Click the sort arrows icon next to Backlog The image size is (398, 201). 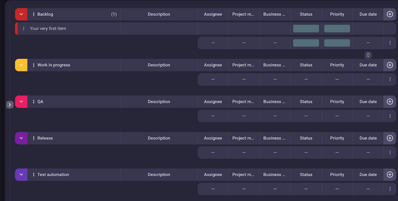(x=33, y=14)
